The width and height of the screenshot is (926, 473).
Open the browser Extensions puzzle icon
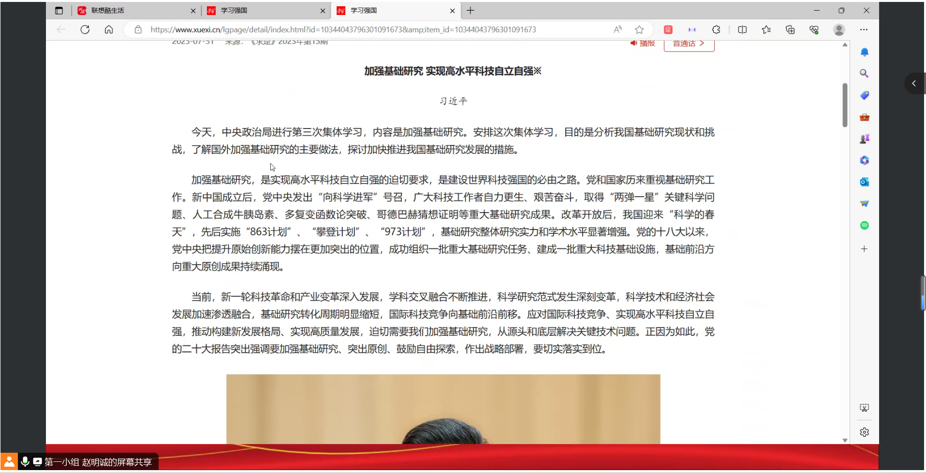click(x=716, y=30)
